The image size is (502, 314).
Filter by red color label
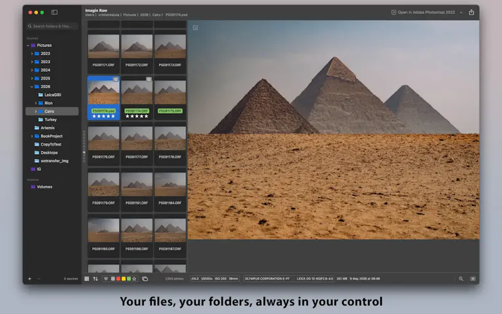click(x=118, y=279)
